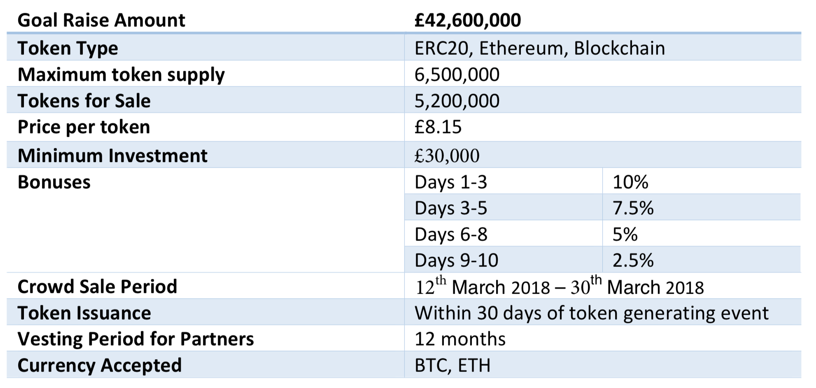
Task: Select the Crowd Sale Period dates
Action: tap(560, 286)
